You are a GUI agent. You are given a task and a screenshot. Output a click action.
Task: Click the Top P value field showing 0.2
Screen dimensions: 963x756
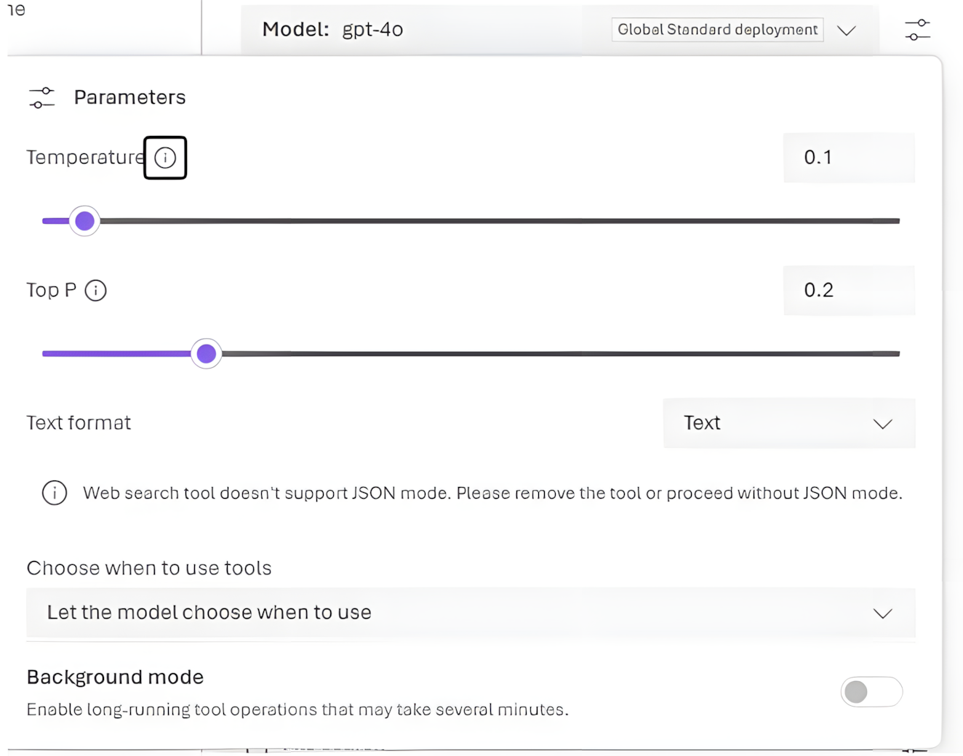click(849, 291)
